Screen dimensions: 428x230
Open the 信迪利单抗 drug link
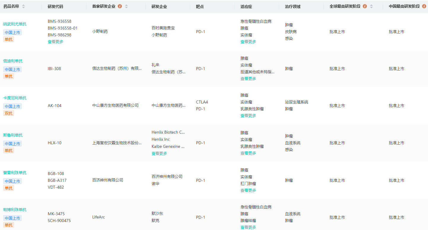point(13,61)
